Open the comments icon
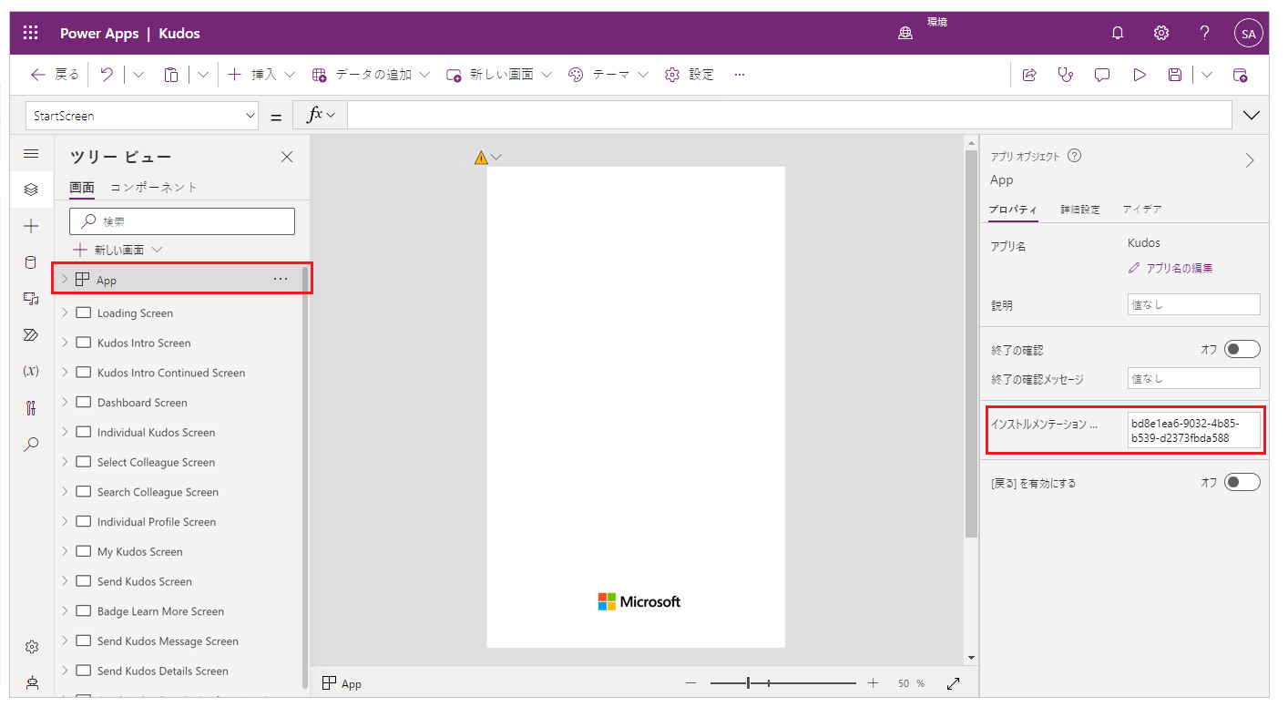 point(1102,75)
